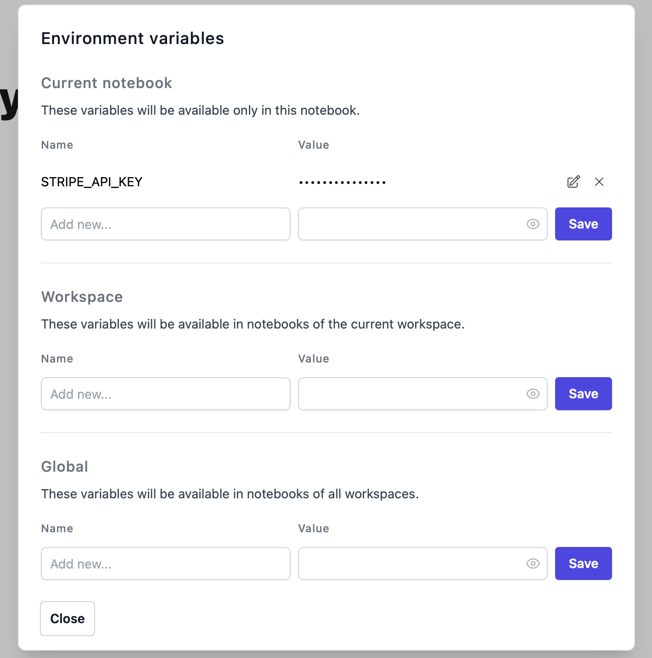Close the Environment variables dialog

67,619
